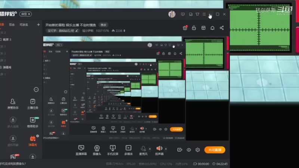299x168 pixels.
Task: Click the 修改 button beside the stream title
Action: [104, 25]
